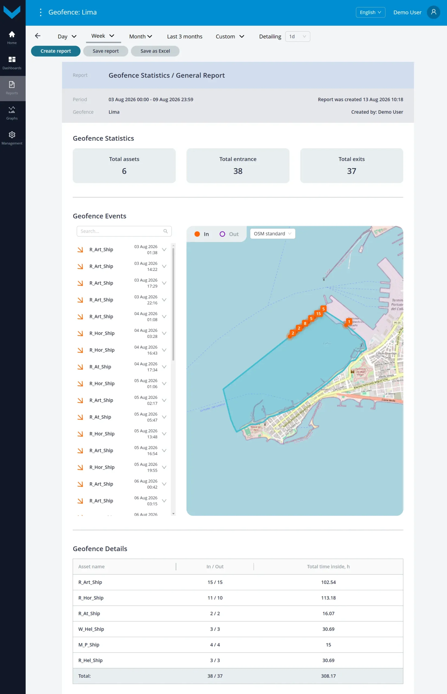Select the Week period tab

103,36
